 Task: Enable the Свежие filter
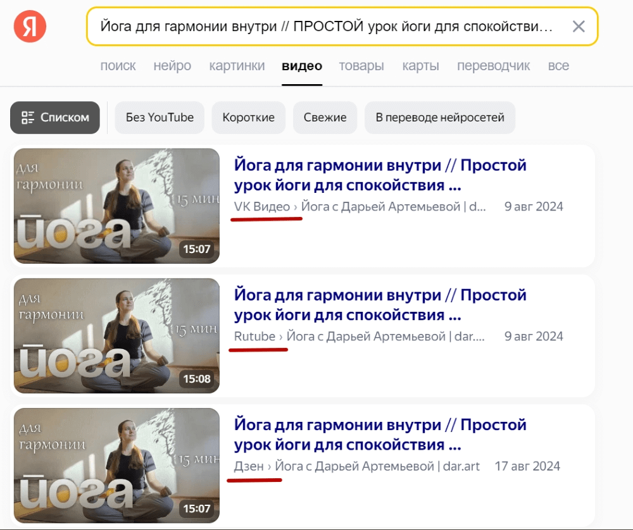click(325, 118)
